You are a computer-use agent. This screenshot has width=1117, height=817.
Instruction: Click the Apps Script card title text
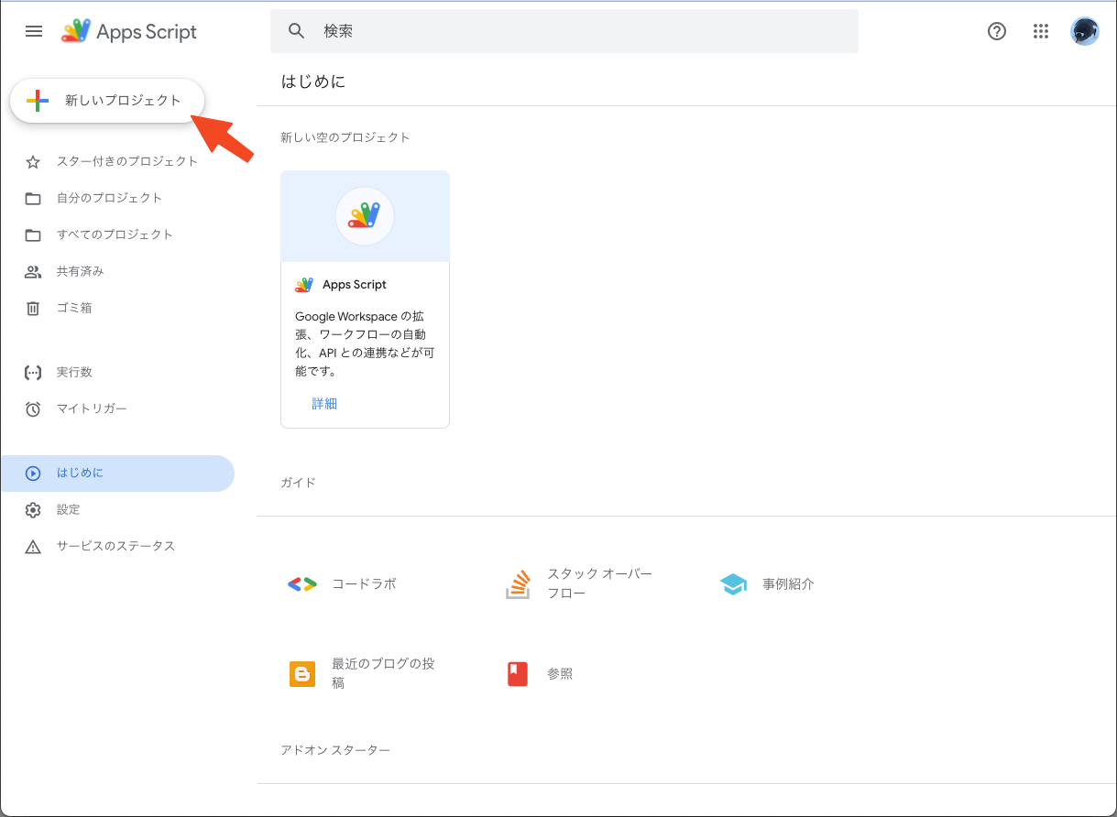pyautogui.click(x=355, y=285)
